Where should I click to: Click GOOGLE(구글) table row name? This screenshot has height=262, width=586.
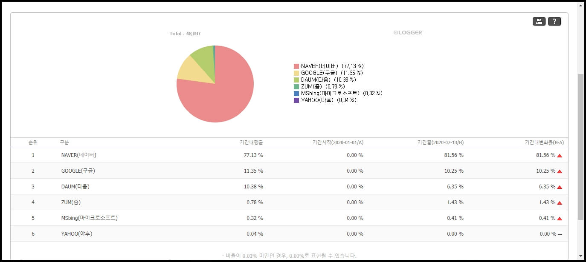[78, 171]
